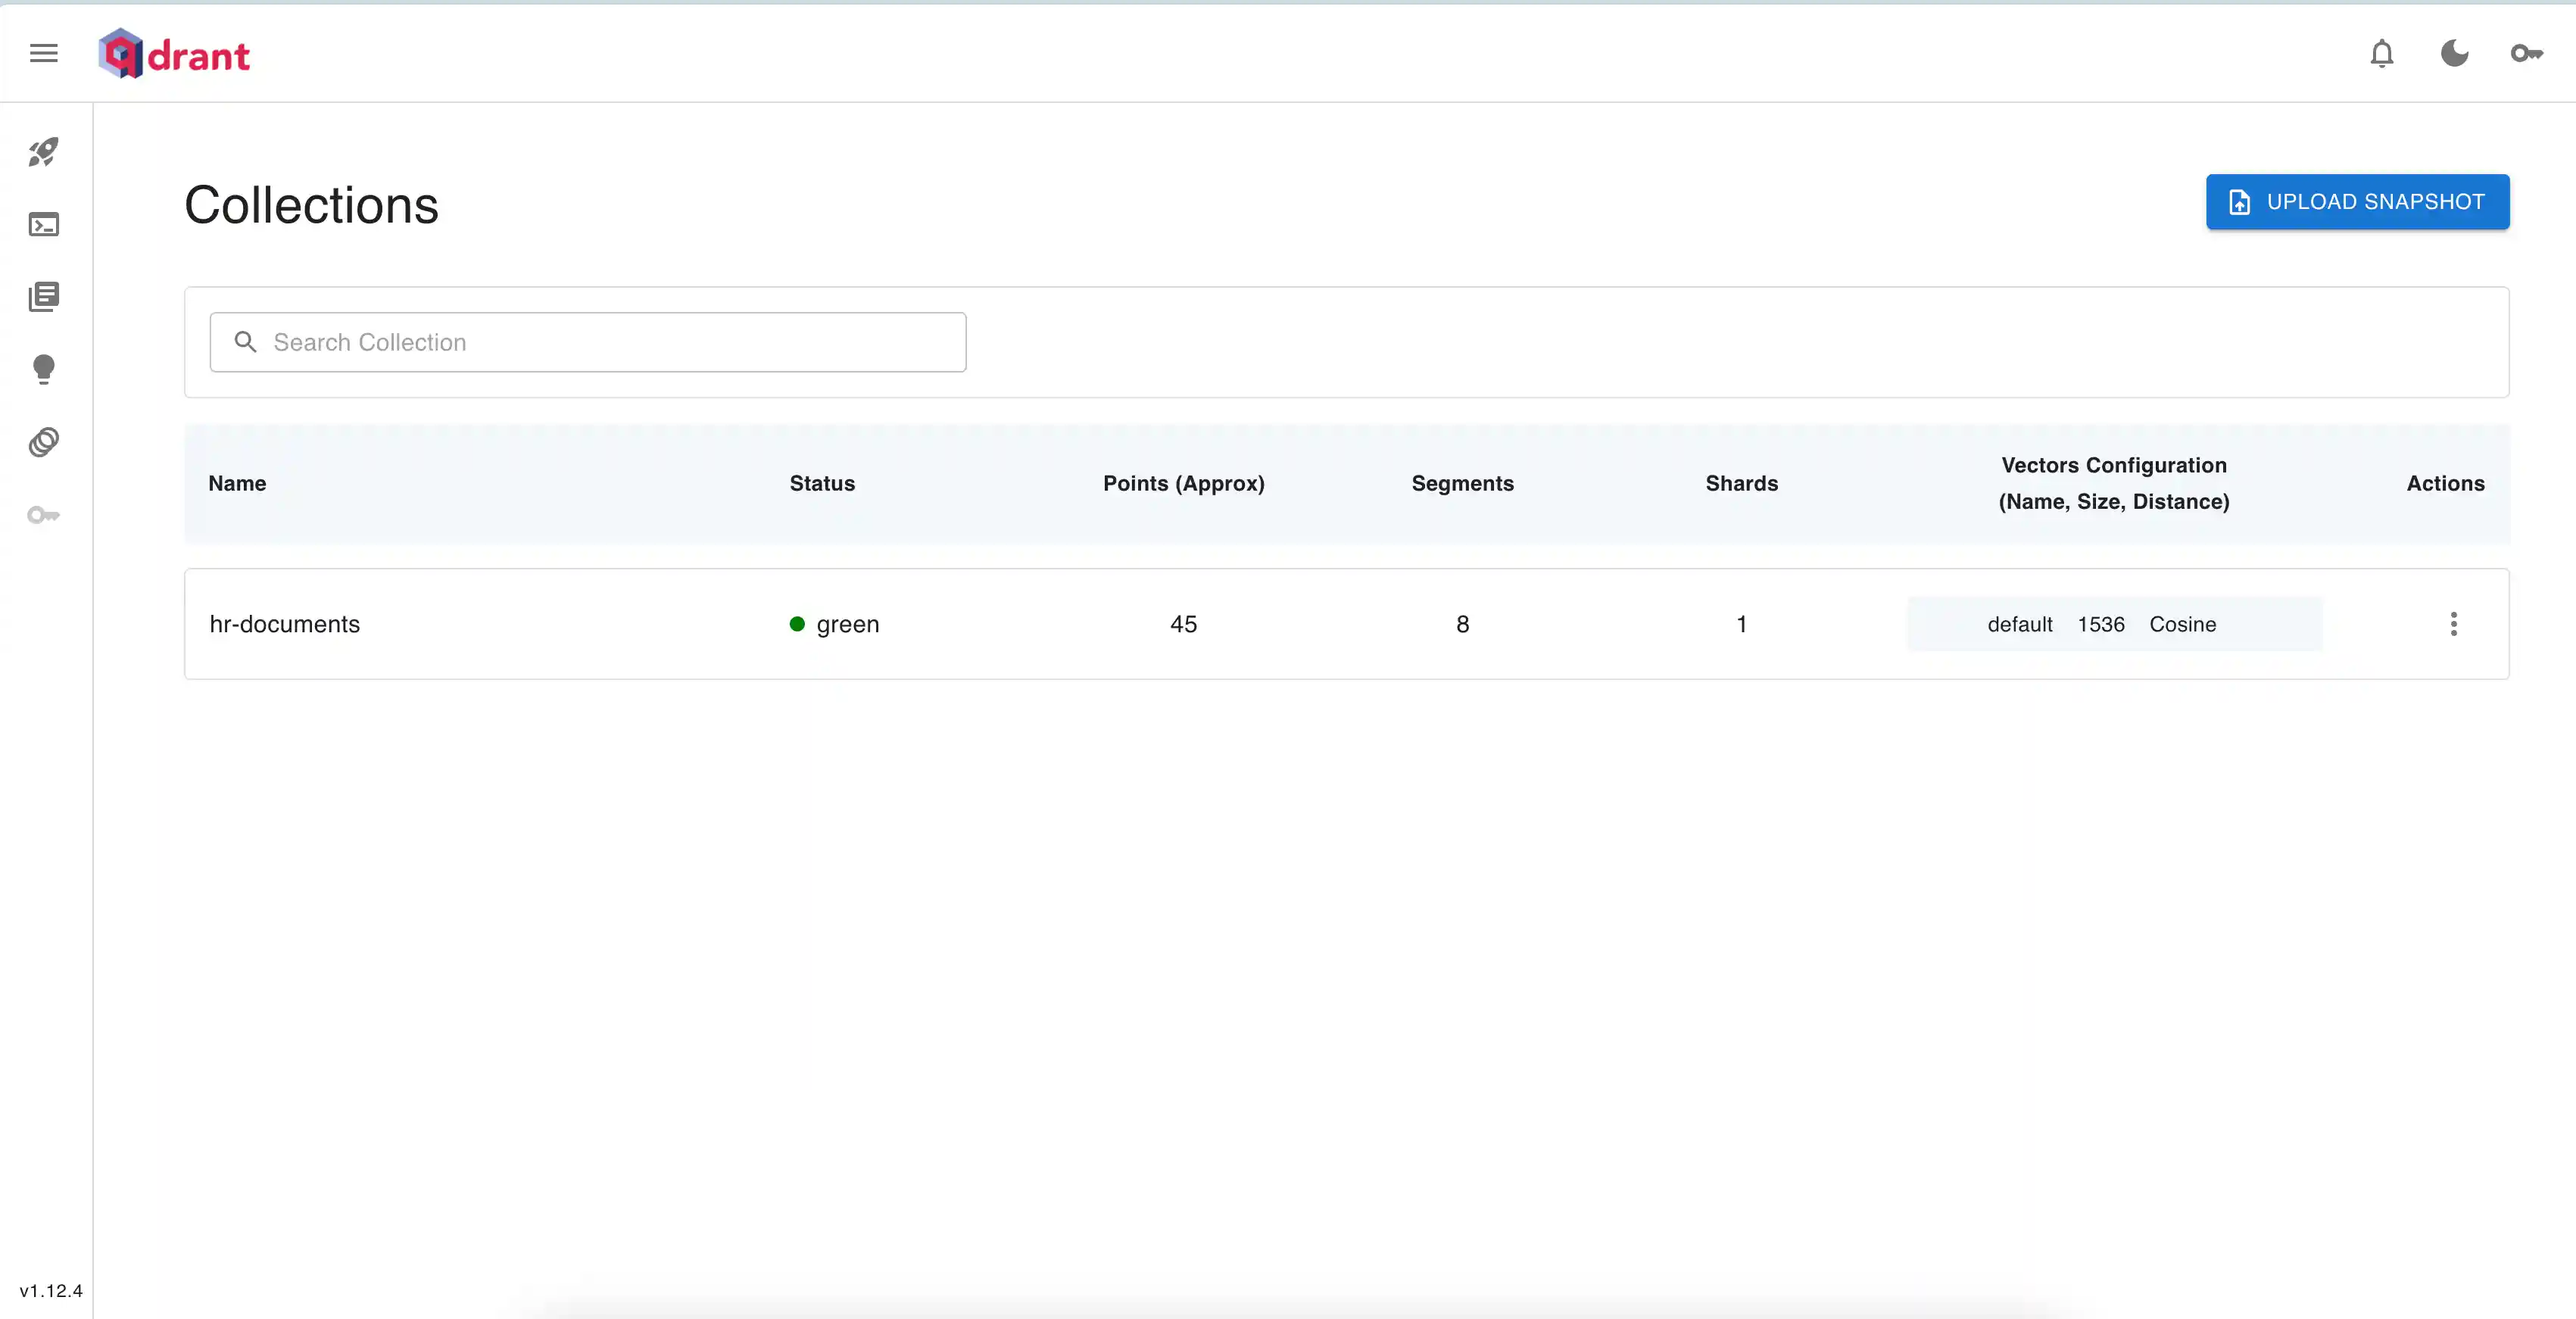Screen dimensions: 2576x1319
Task: Click the Upload Snapshot button
Action: point(2357,202)
